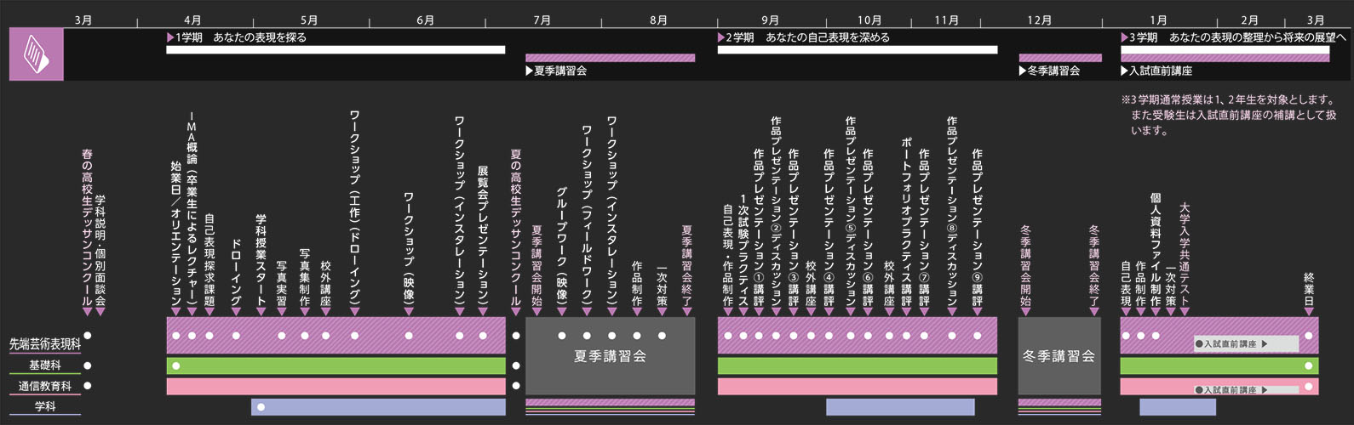The image size is (1354, 425).
Task: Click the 冬季講習会開始 event label
Action: point(1026,265)
